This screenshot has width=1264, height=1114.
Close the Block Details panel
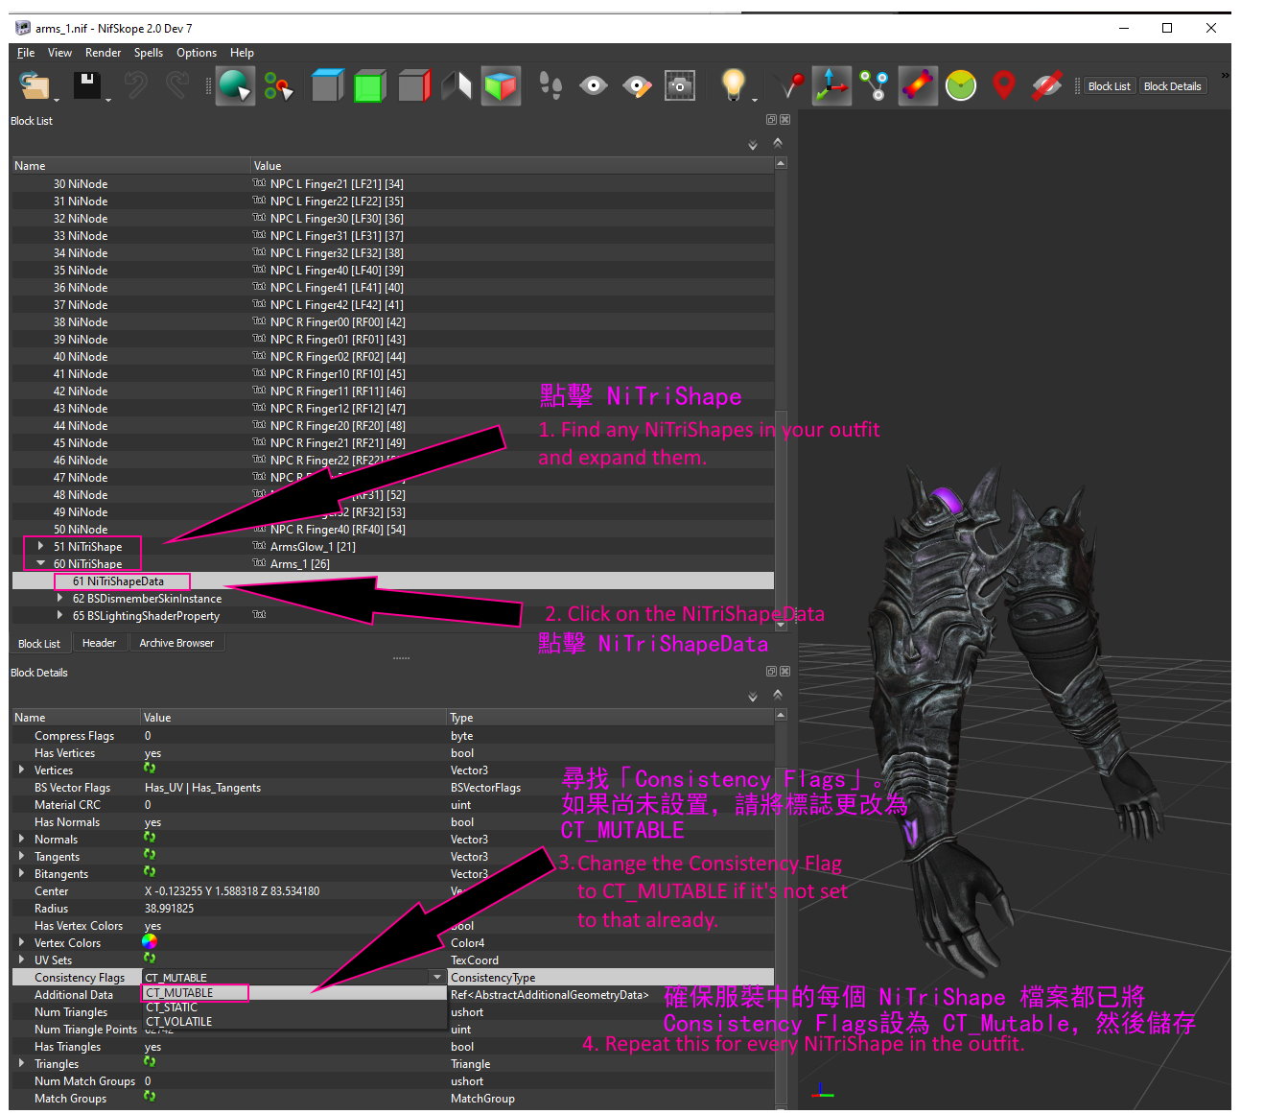[x=784, y=672]
